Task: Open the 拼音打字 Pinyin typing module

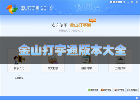Action: (x=86, y=60)
